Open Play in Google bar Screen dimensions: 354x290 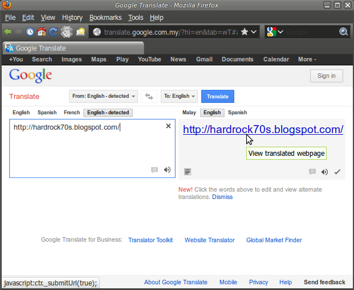tap(123, 59)
